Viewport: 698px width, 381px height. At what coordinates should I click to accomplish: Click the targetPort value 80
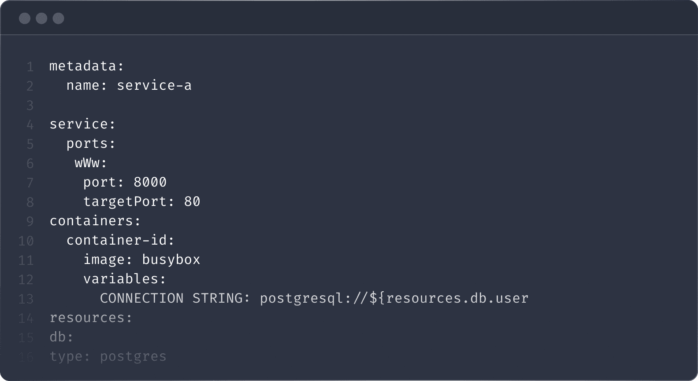[x=192, y=201]
